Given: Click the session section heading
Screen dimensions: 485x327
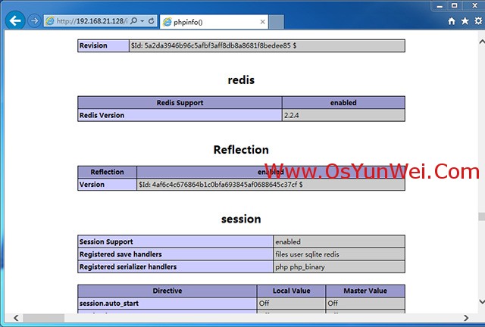Looking at the screenshot, I should point(241,219).
